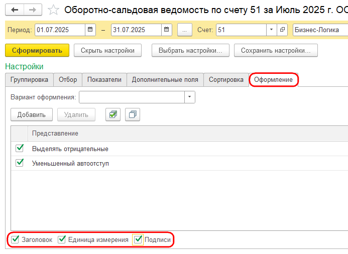Click the Вариант оформления input field
This screenshot has height=254, width=348.
pyautogui.click(x=132, y=97)
